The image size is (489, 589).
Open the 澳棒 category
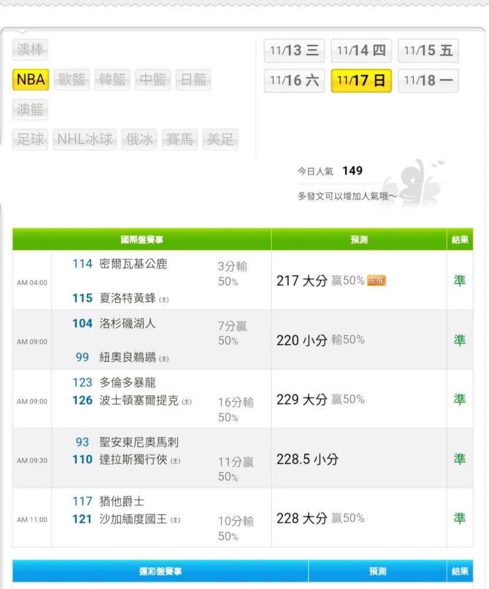[30, 49]
